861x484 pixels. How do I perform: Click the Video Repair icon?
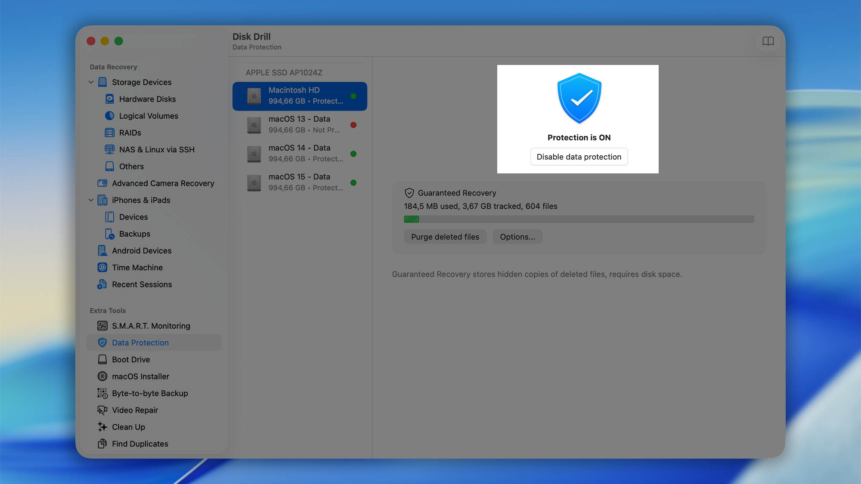pos(102,410)
